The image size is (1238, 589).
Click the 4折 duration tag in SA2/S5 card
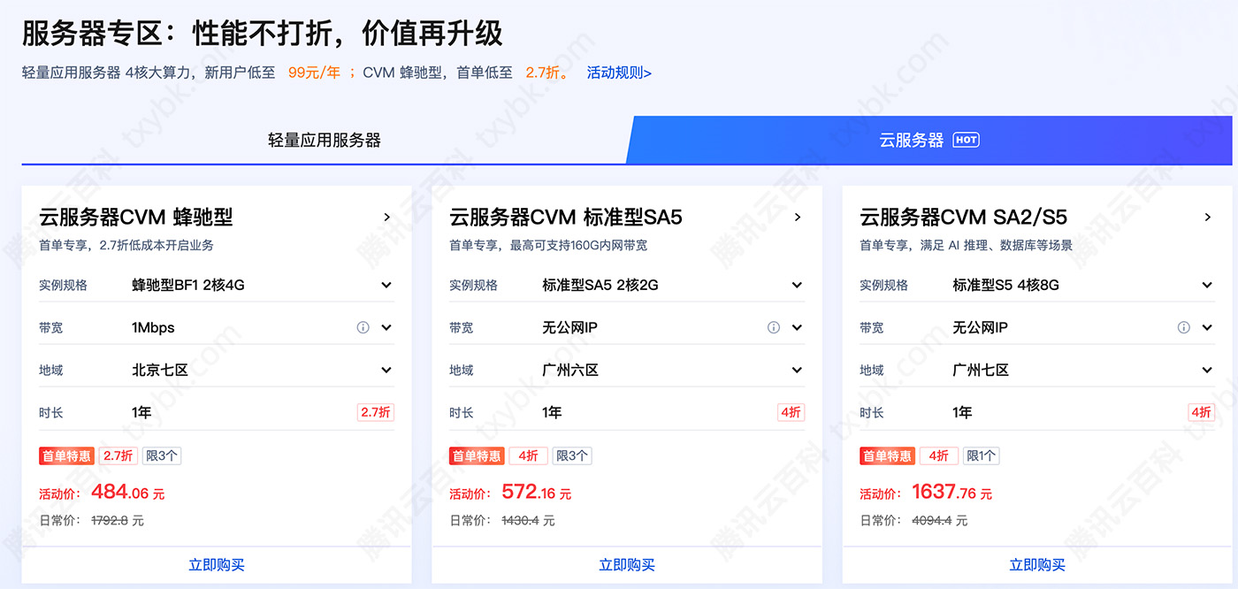[x=1201, y=412]
